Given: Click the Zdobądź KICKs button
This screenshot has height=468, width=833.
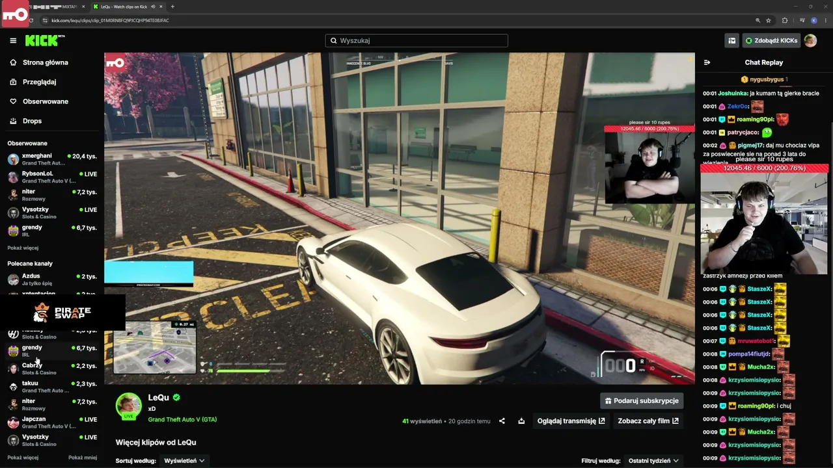Looking at the screenshot, I should [x=771, y=40].
